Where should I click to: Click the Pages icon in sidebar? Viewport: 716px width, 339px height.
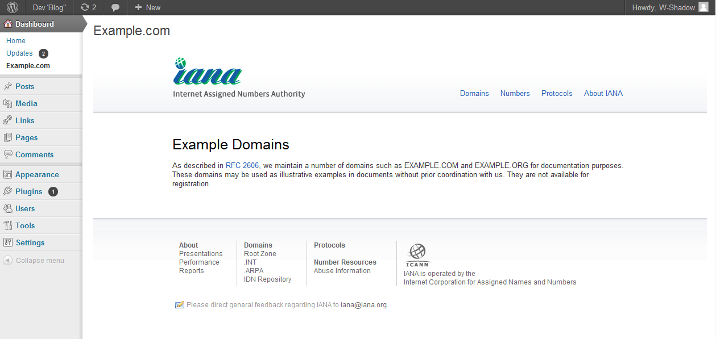[x=8, y=137]
